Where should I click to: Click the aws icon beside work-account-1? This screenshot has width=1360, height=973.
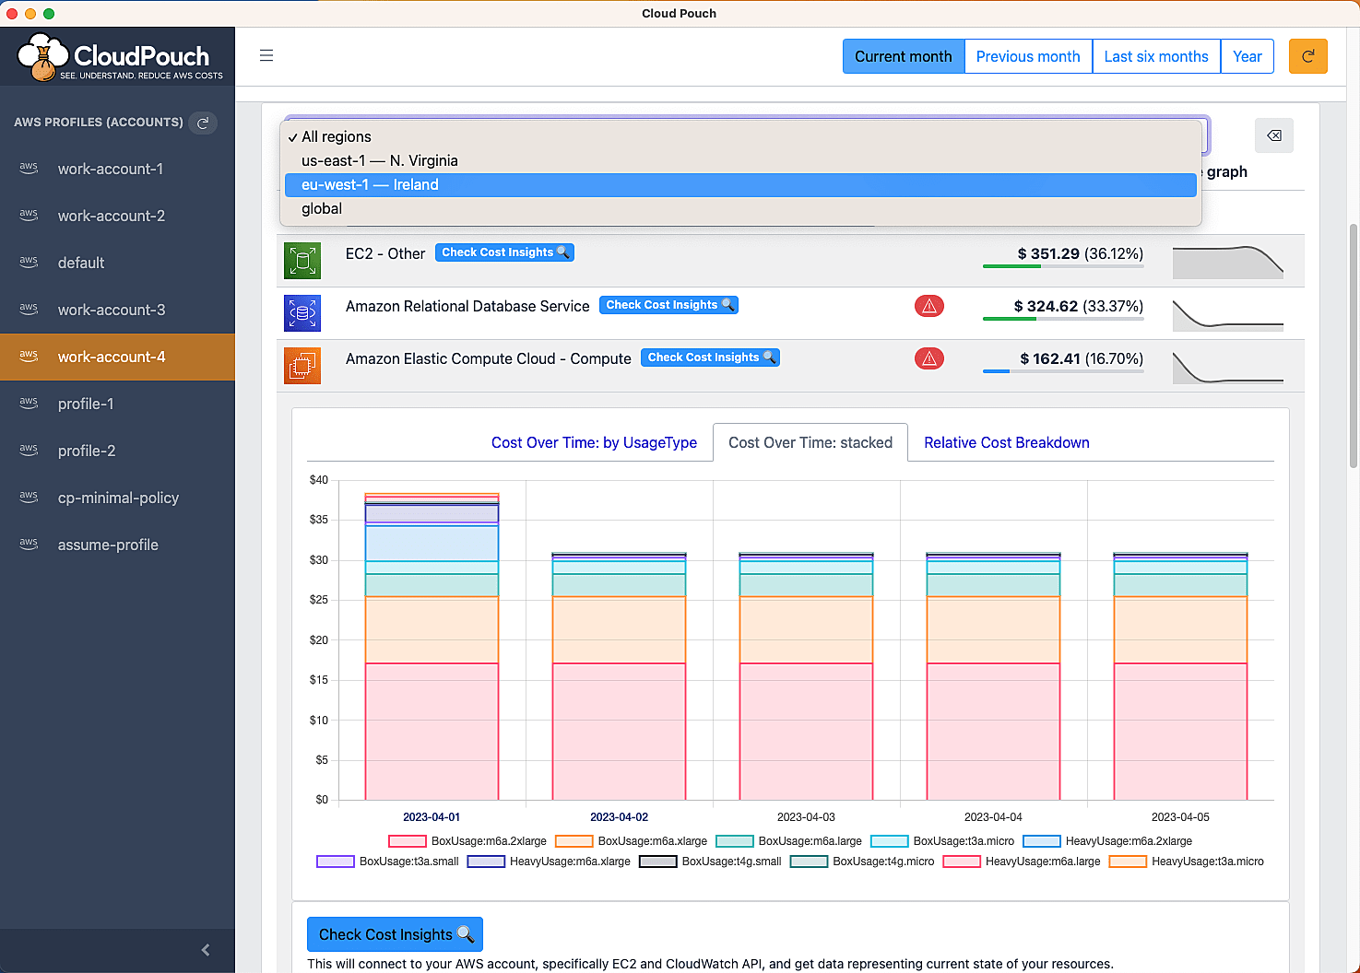click(x=29, y=169)
